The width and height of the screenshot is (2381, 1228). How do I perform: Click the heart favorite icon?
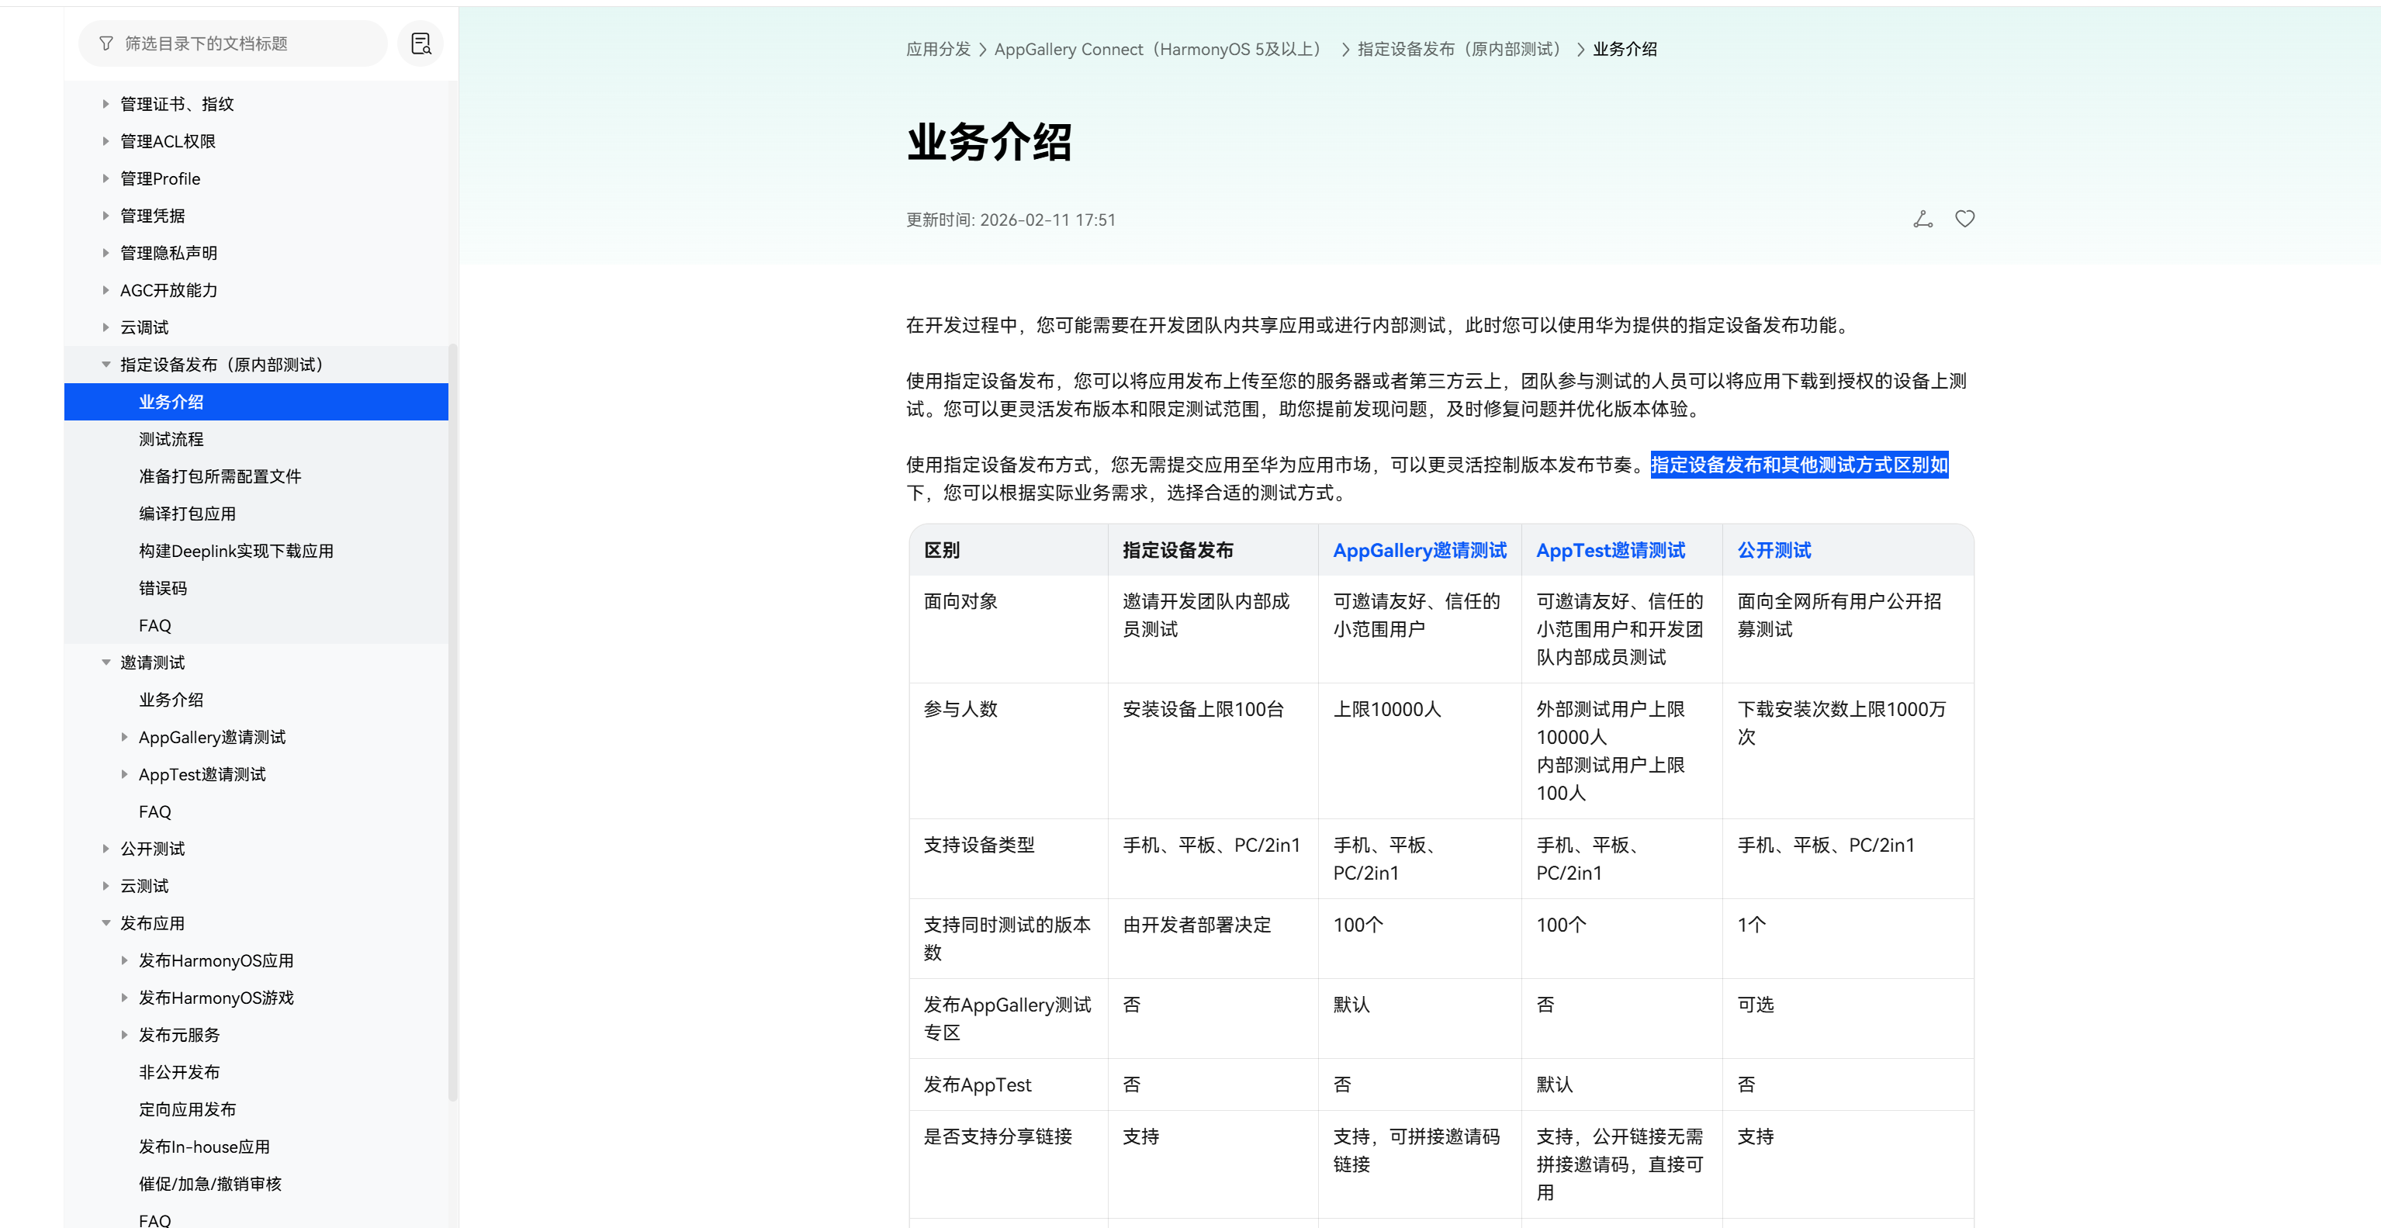[1964, 219]
